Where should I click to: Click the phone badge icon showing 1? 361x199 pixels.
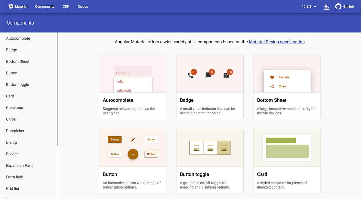(x=190, y=75)
